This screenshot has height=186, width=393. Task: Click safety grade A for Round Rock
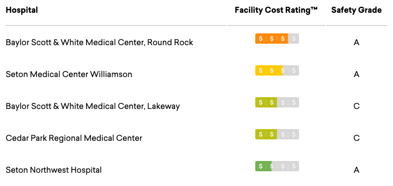pyautogui.click(x=357, y=43)
